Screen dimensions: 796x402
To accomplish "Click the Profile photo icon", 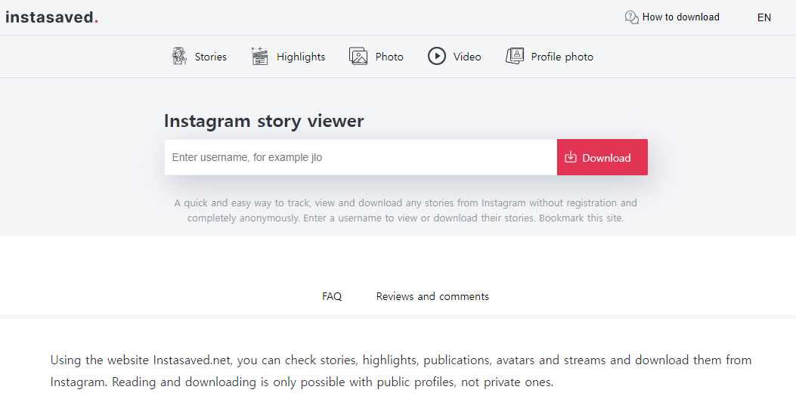I will (515, 56).
